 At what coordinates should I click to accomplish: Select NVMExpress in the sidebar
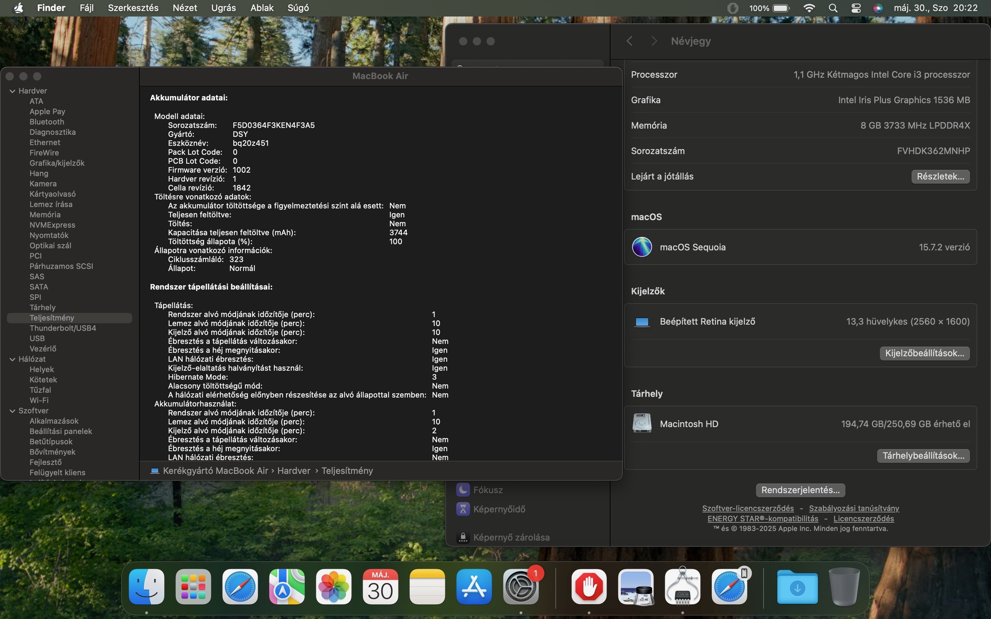[52, 225]
